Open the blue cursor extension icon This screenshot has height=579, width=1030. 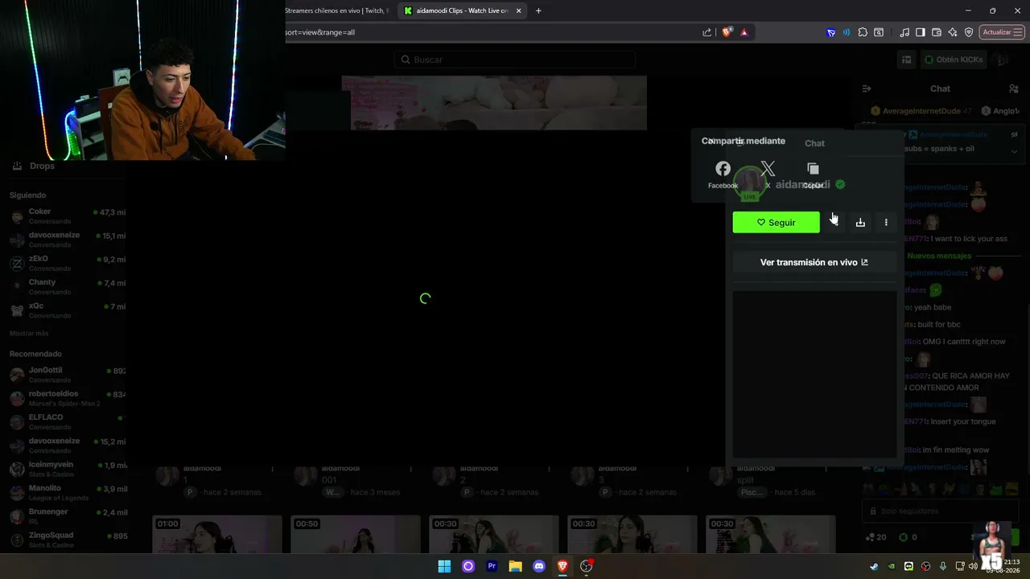(831, 32)
